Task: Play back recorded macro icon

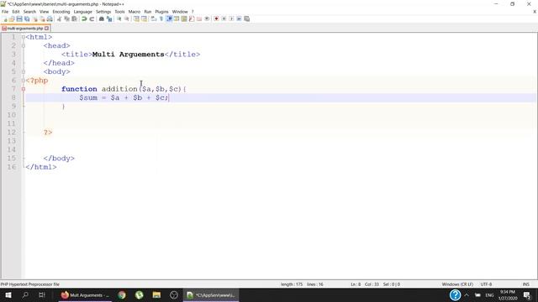Action: click(231, 18)
